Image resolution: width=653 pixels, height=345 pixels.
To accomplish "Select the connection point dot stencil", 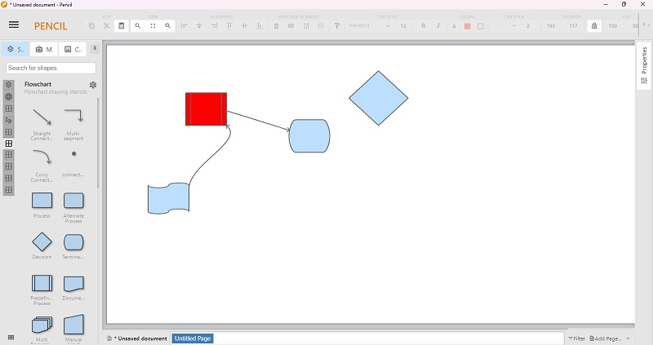I will coord(73,162).
